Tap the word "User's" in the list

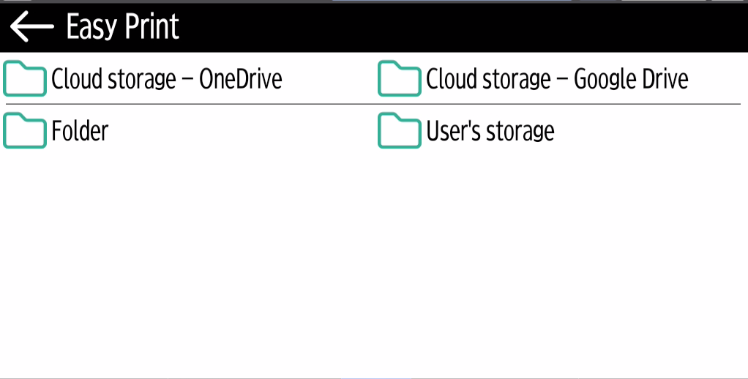click(x=451, y=132)
